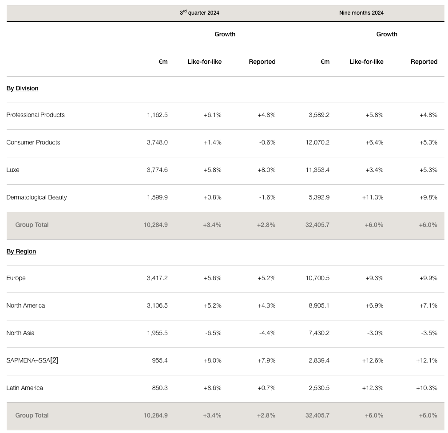This screenshot has height=433, width=448.
Task: Select SAPMENA–SSA nine months reported +12.1%
Action: pos(426,360)
